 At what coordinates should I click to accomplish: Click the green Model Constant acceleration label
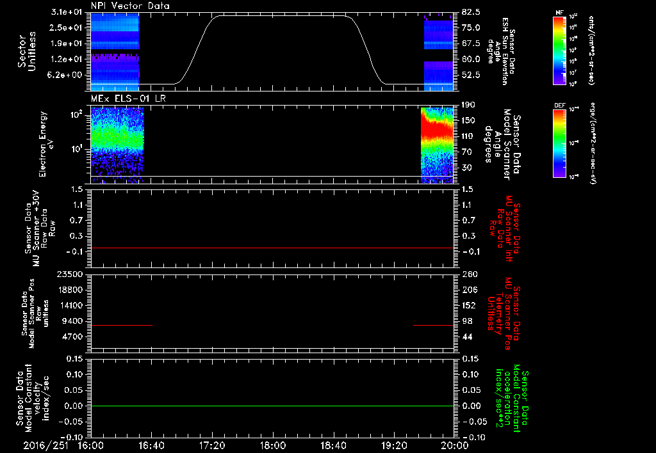click(x=512, y=399)
